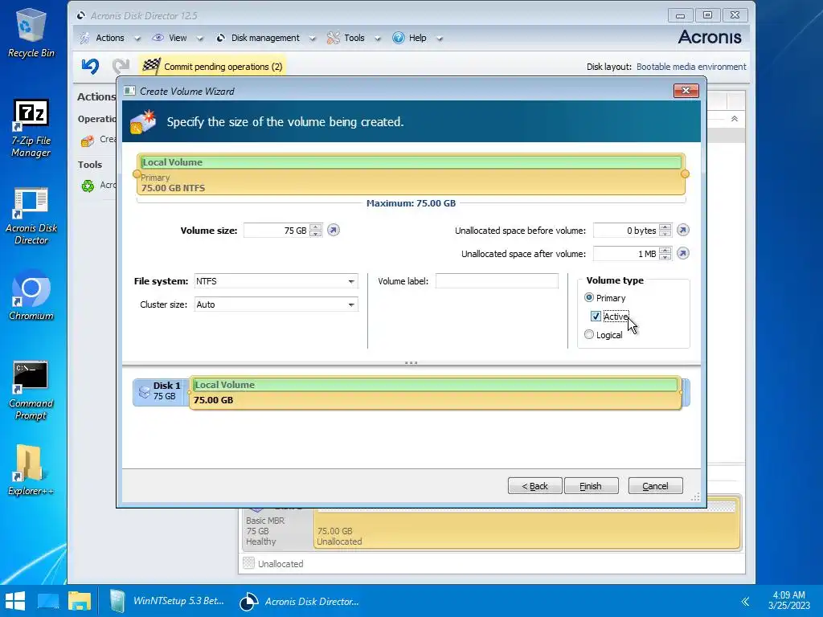Open 7-Zip File Manager shortcut

tap(31, 129)
